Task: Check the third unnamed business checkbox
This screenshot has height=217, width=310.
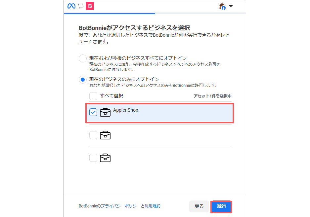Action: pyautogui.click(x=93, y=158)
